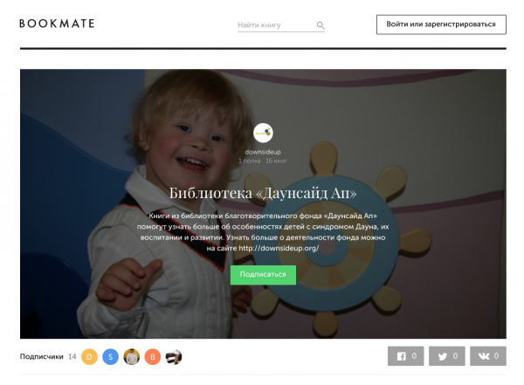Image resolution: width=524 pixels, height=385 pixels.
Task: Open the blue 'S' subscriber avatar
Action: click(x=110, y=356)
